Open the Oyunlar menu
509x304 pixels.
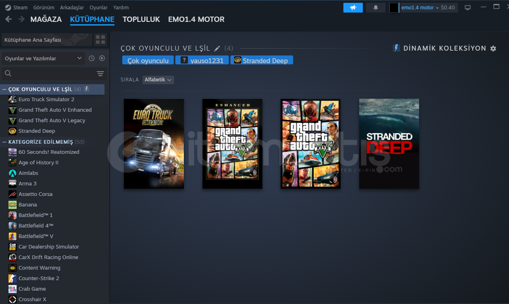[99, 7]
